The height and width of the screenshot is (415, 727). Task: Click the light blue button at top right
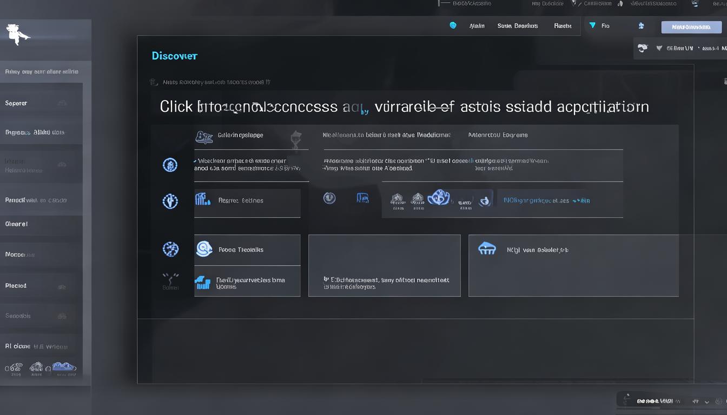pos(691,27)
